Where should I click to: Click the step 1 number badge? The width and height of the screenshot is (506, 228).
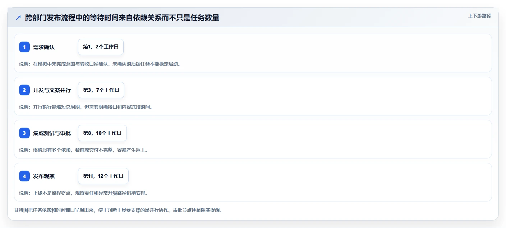point(24,47)
